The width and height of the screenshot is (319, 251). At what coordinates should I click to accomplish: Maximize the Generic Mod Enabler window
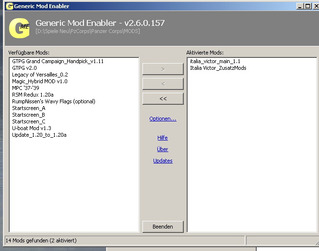pyautogui.click(x=308, y=6)
